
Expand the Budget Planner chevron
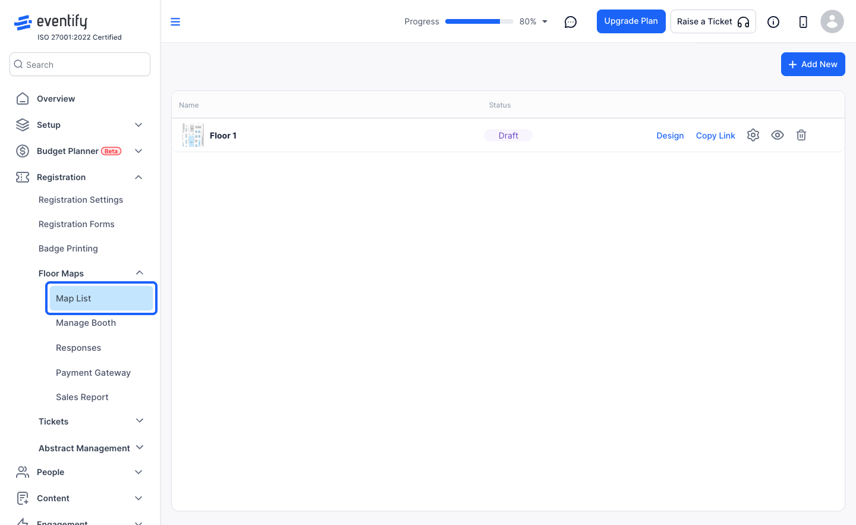point(139,151)
